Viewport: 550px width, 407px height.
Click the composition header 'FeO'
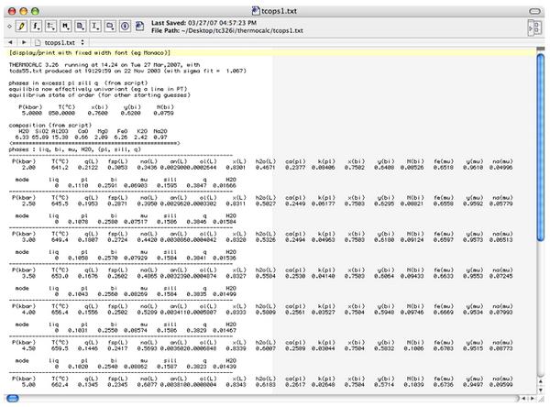122,131
